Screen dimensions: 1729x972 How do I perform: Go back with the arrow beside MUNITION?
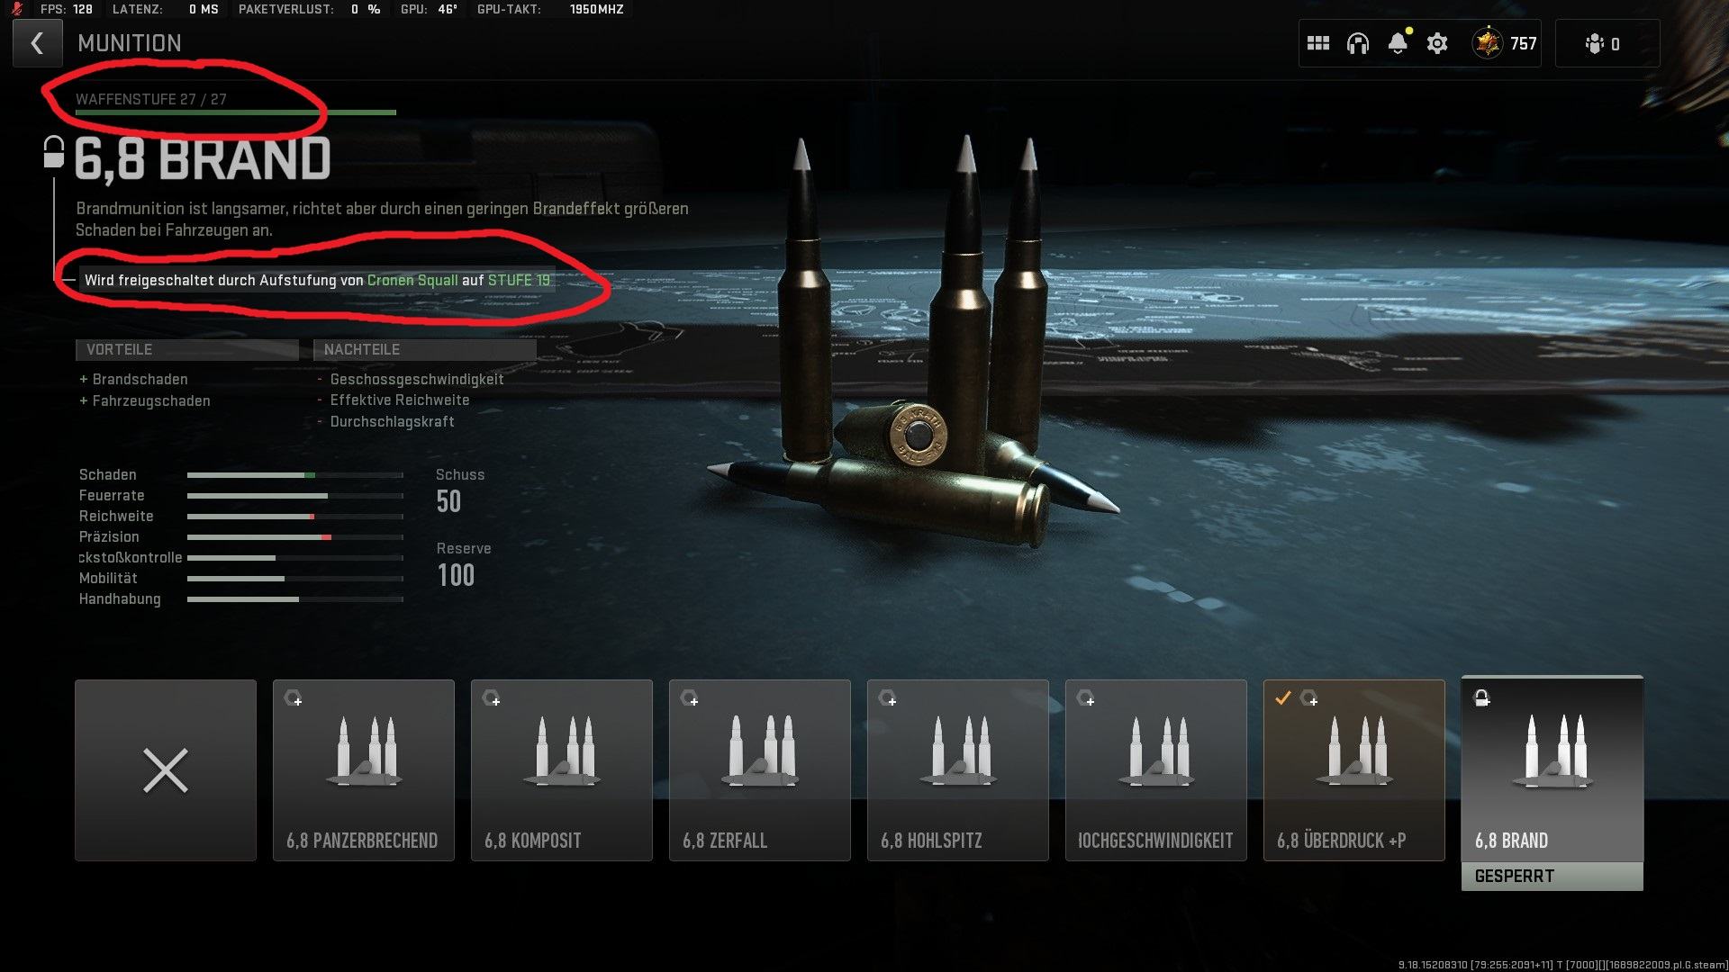37,43
